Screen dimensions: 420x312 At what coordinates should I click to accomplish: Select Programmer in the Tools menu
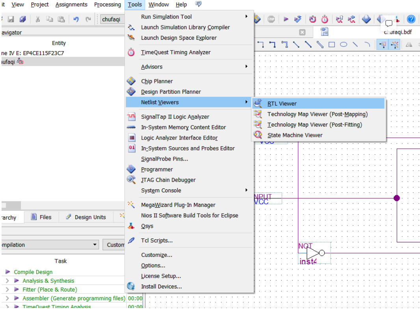coord(190,170)
